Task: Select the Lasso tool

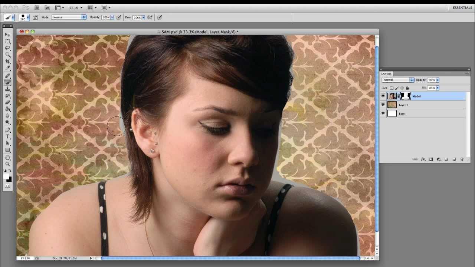Action: (x=7, y=47)
